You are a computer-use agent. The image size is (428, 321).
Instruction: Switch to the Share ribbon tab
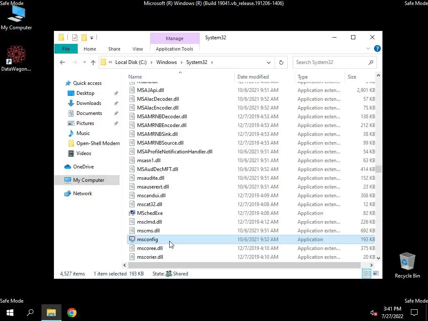click(x=114, y=49)
